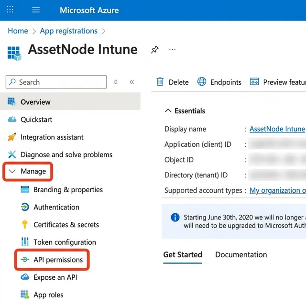Open App roles

(x=48, y=295)
